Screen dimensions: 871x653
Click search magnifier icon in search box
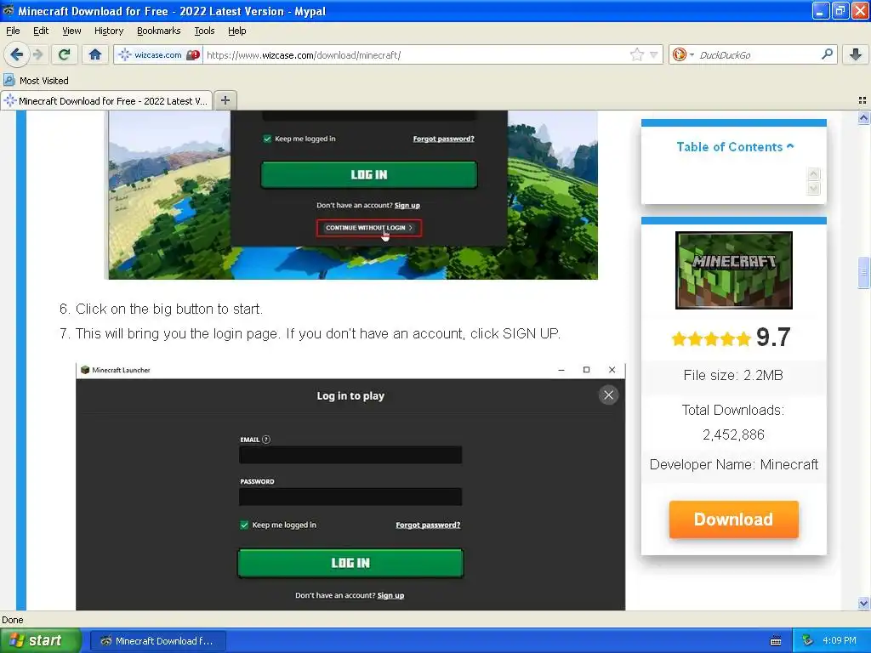point(827,54)
